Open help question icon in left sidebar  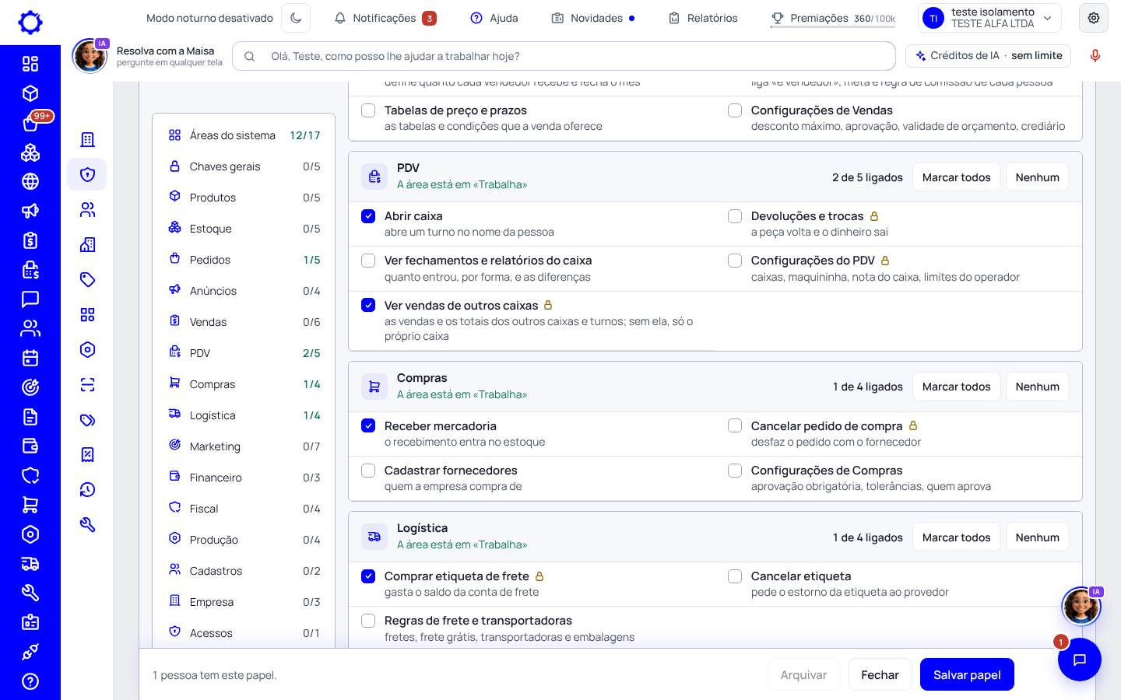[x=30, y=681]
